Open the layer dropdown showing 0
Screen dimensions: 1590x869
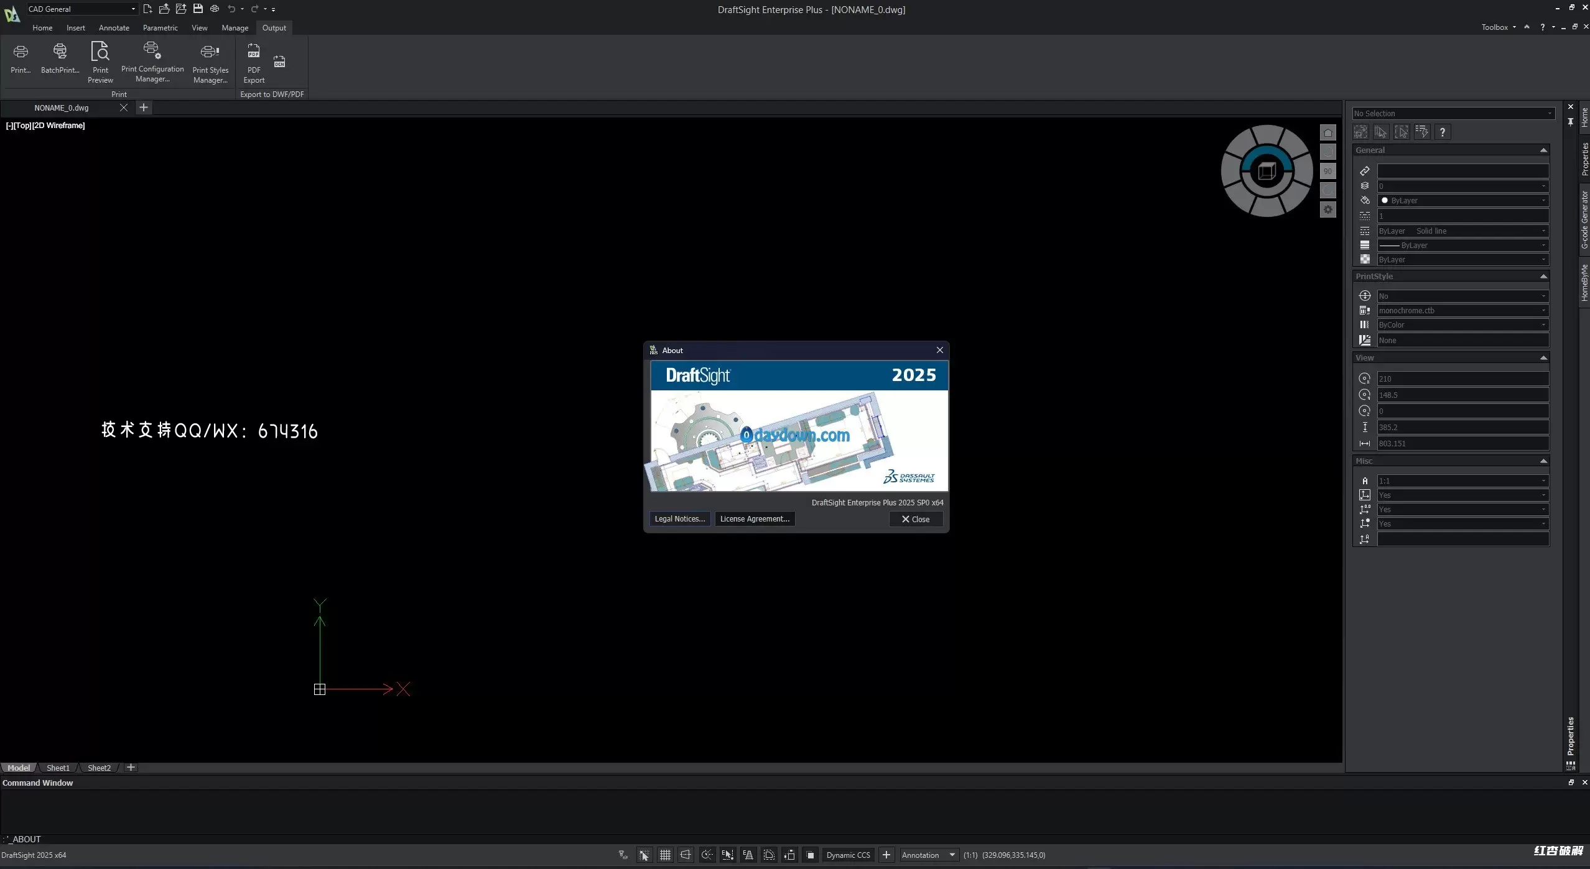click(x=1462, y=186)
